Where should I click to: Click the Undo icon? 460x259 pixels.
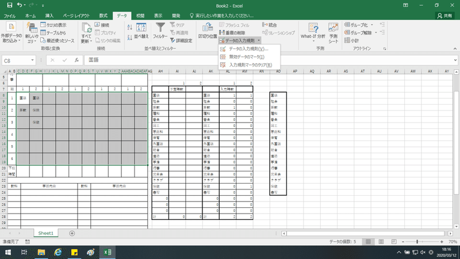pos(20,5)
